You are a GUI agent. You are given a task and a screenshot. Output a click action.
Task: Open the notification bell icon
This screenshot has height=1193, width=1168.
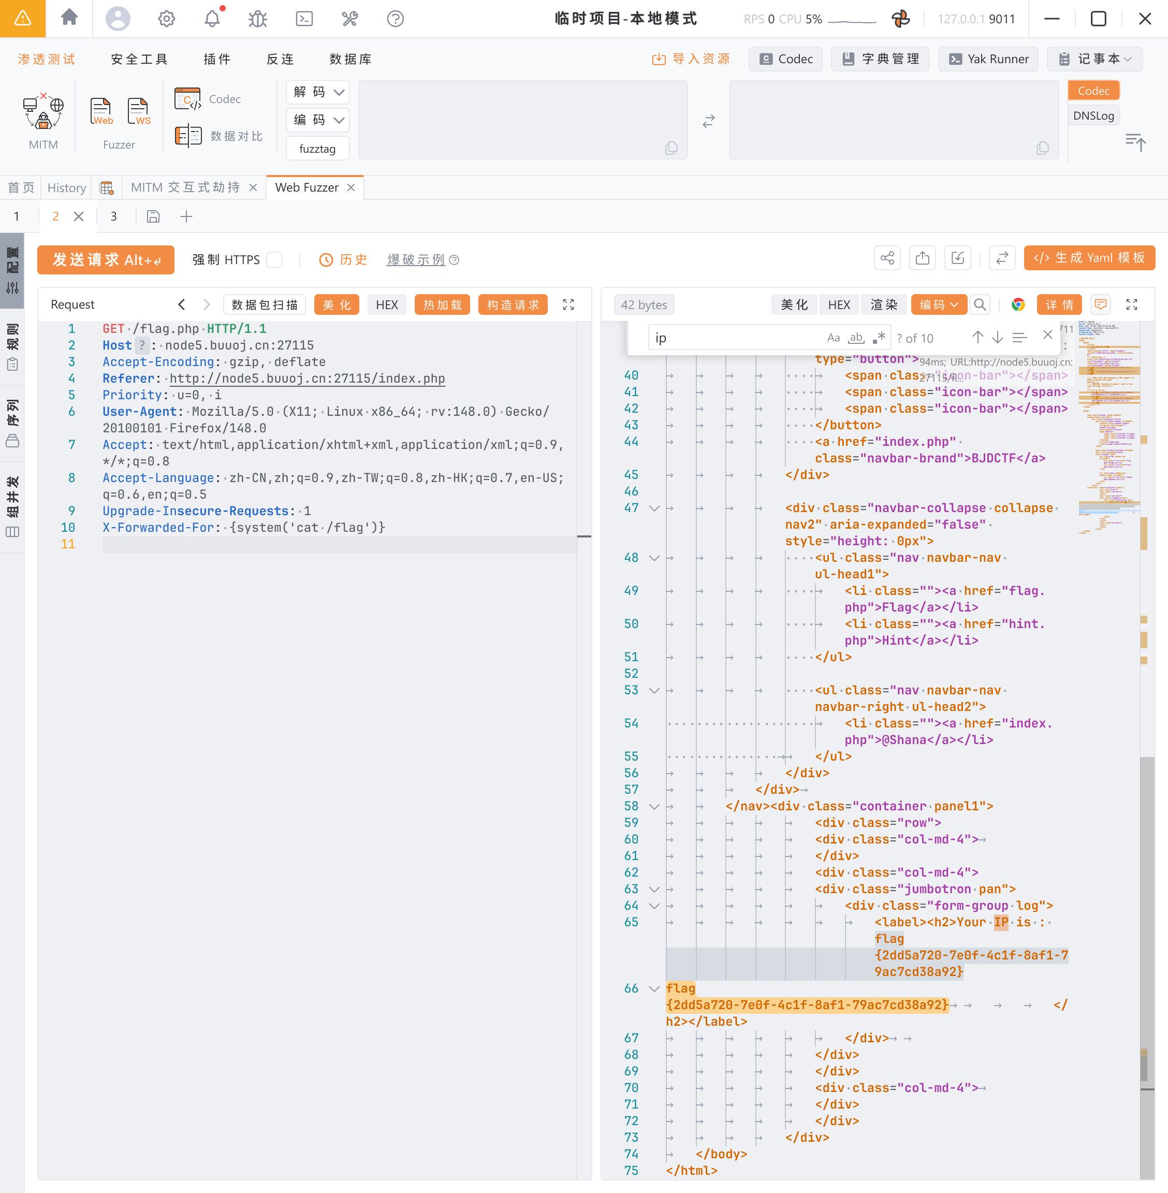tap(212, 19)
